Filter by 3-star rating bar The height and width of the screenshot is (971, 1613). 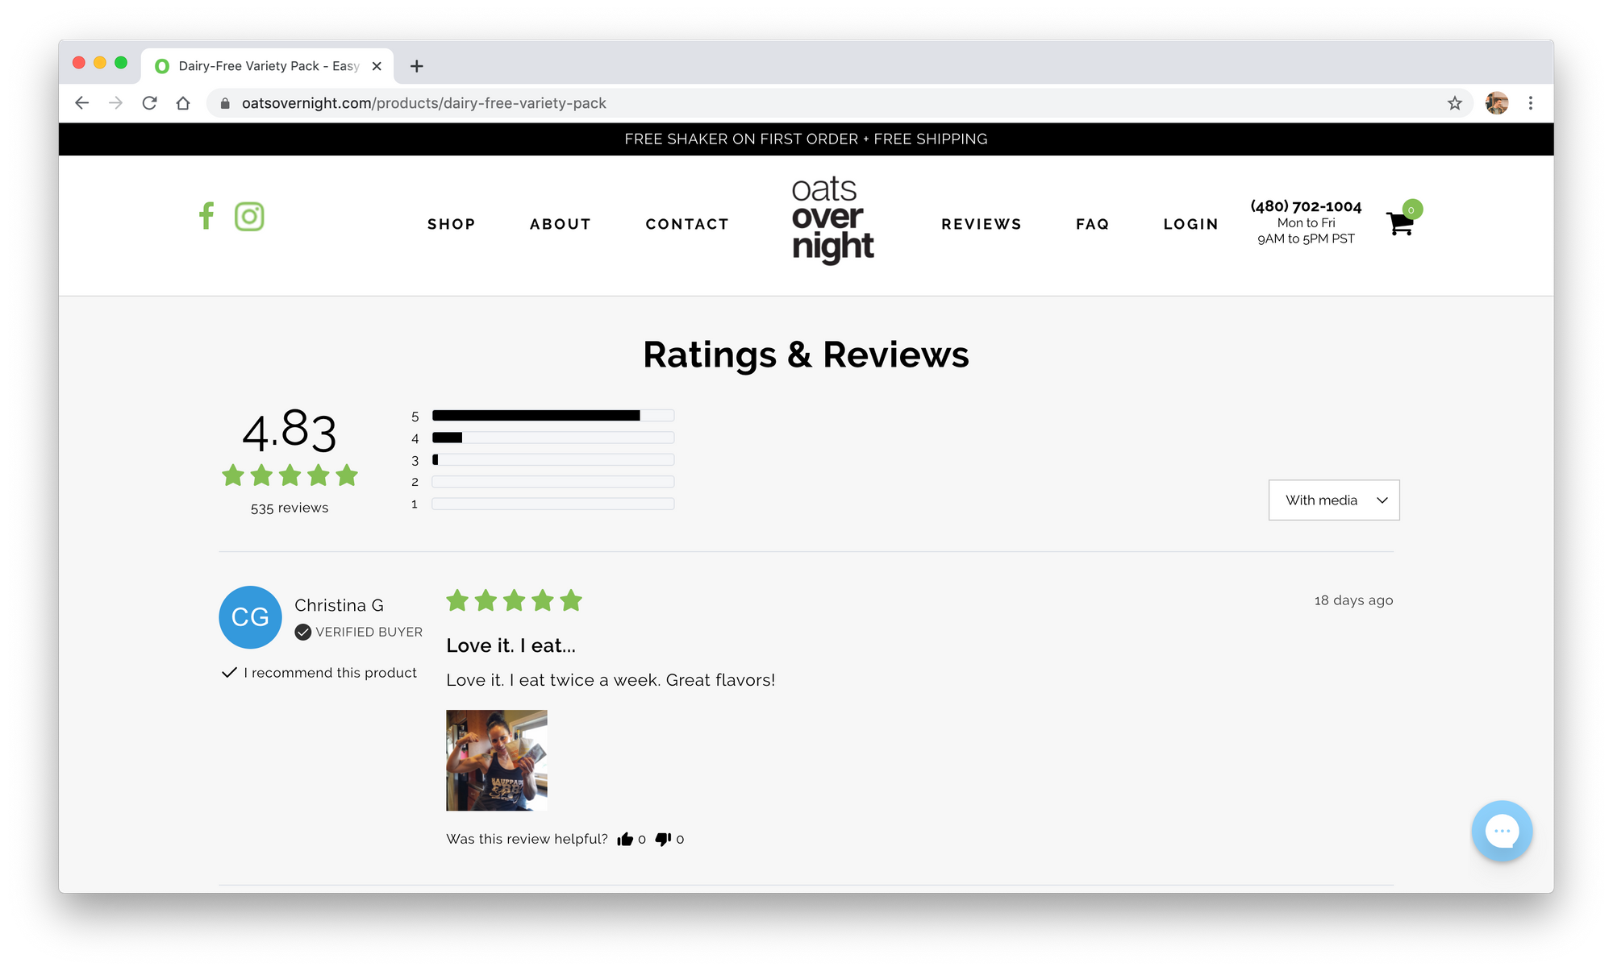pos(552,459)
